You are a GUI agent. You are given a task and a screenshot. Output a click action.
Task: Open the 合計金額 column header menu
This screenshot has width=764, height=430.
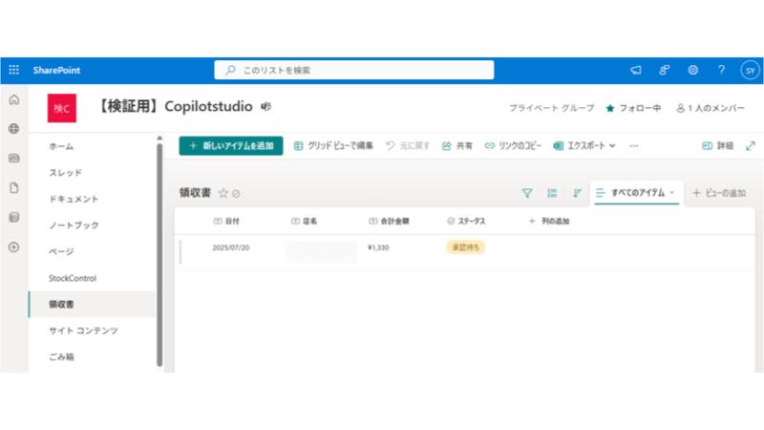click(x=389, y=222)
